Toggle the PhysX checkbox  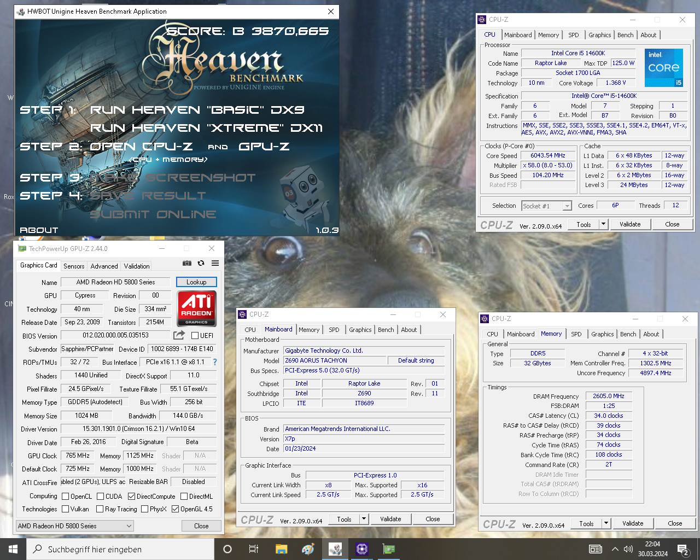(x=144, y=509)
